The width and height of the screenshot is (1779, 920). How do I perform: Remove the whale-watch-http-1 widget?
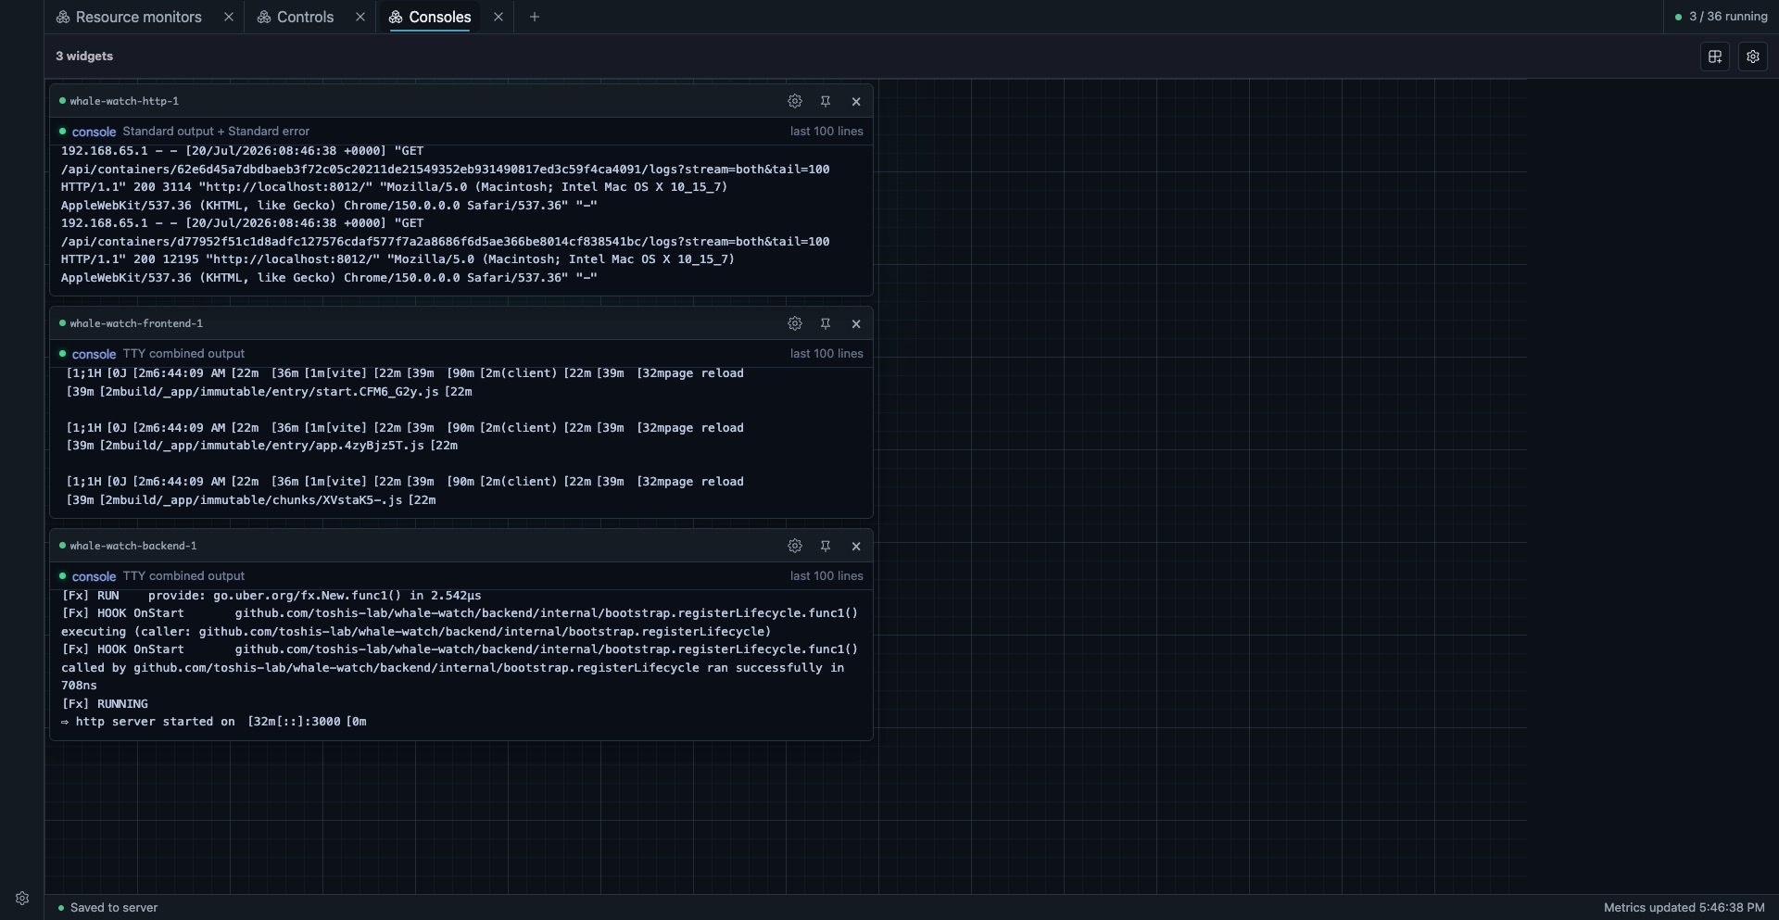coord(856,101)
